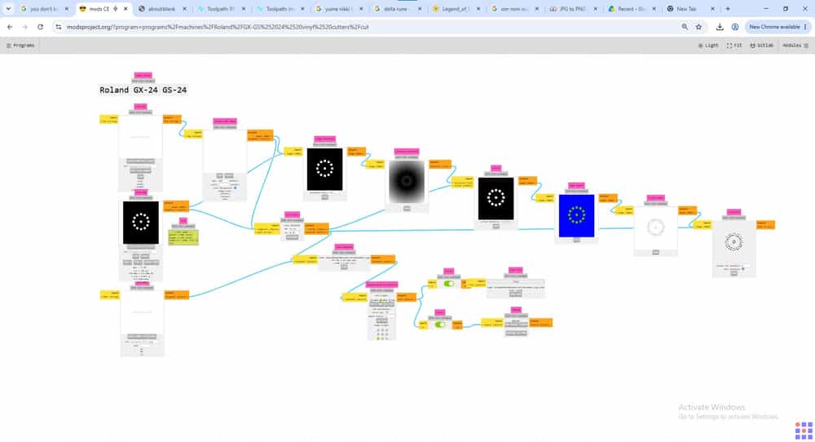Click the view button under gradient image
Screen dimensions: 815x442
[407, 209]
